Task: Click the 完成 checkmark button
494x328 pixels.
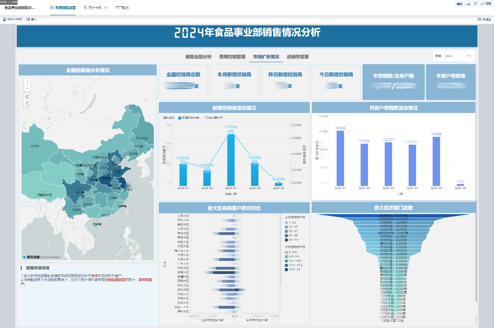Action: pos(486,3)
